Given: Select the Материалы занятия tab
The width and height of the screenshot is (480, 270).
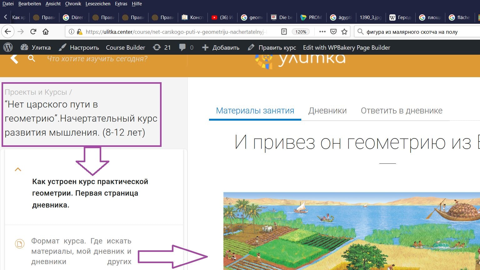Looking at the screenshot, I should point(255,111).
